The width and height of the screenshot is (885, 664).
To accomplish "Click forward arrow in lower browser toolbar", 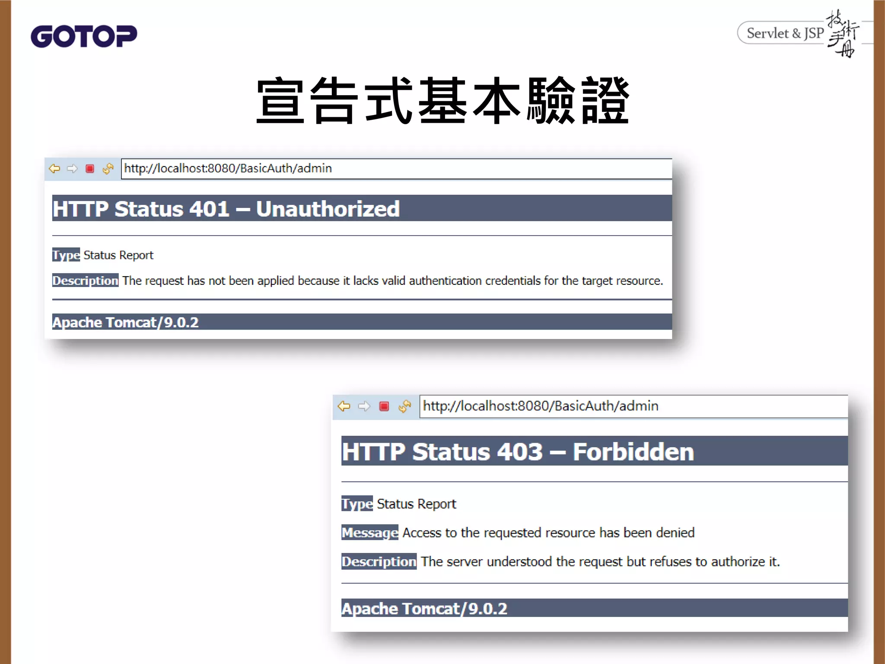I will point(364,406).
